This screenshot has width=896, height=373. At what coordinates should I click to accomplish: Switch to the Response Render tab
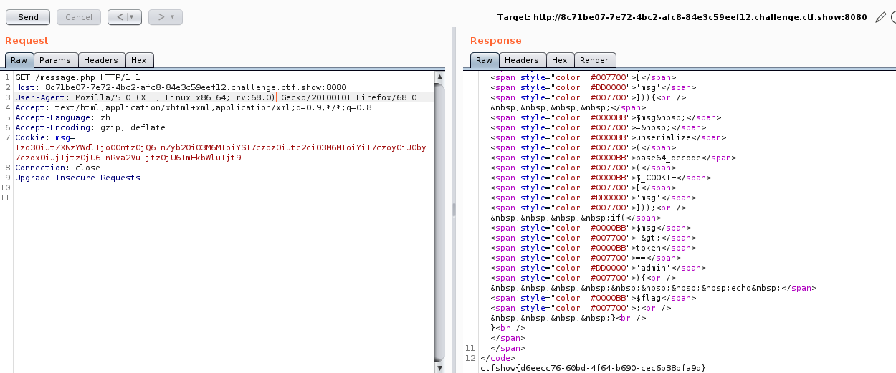coord(594,60)
